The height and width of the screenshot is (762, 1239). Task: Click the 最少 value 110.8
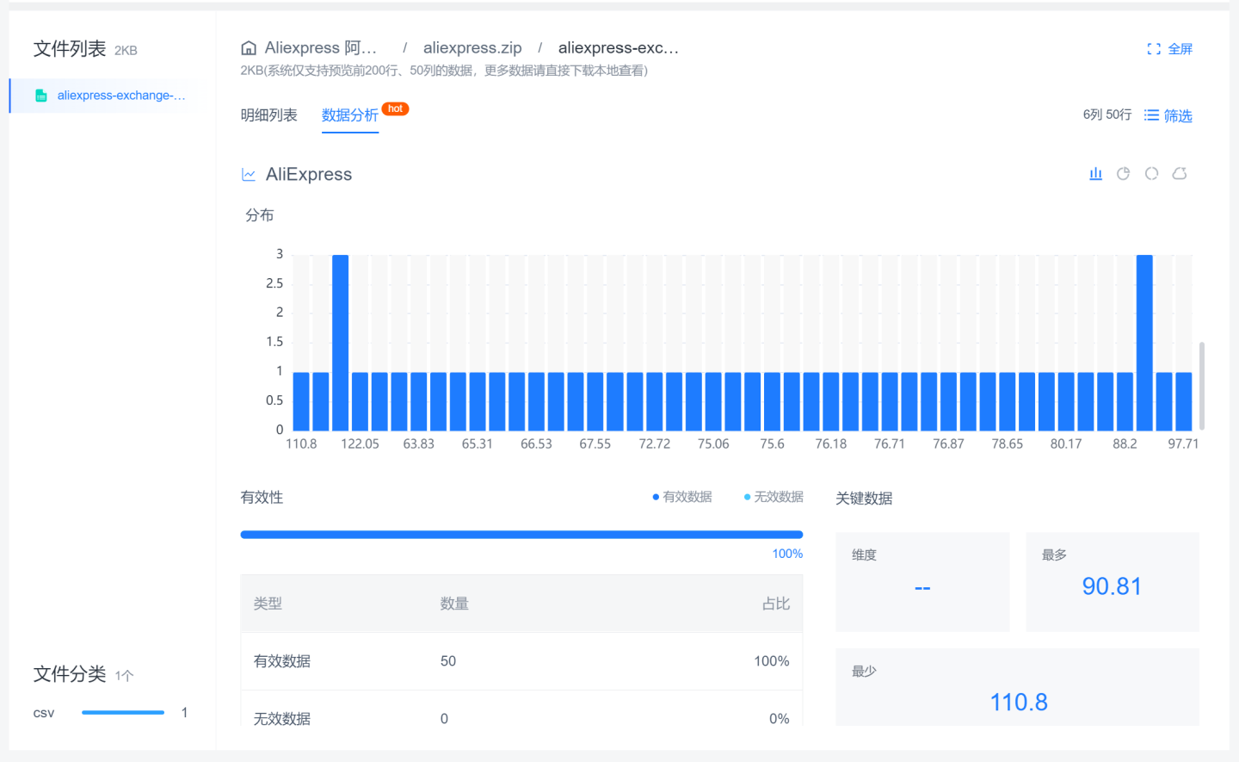pyautogui.click(x=1019, y=703)
